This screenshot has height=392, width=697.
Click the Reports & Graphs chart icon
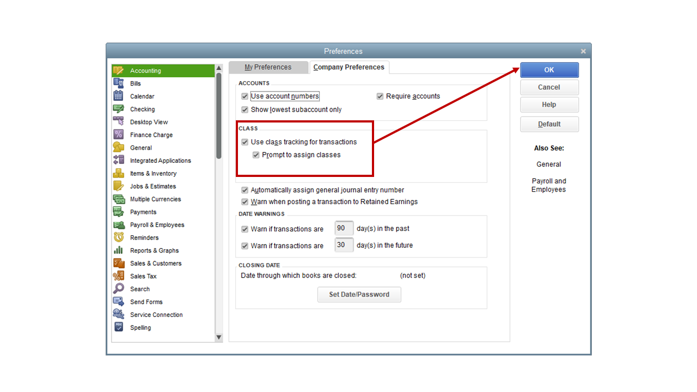coord(118,250)
